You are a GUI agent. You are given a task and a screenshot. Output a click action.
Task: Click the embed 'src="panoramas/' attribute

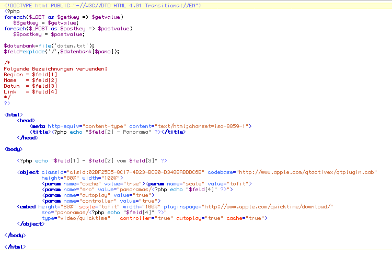coord(65,212)
